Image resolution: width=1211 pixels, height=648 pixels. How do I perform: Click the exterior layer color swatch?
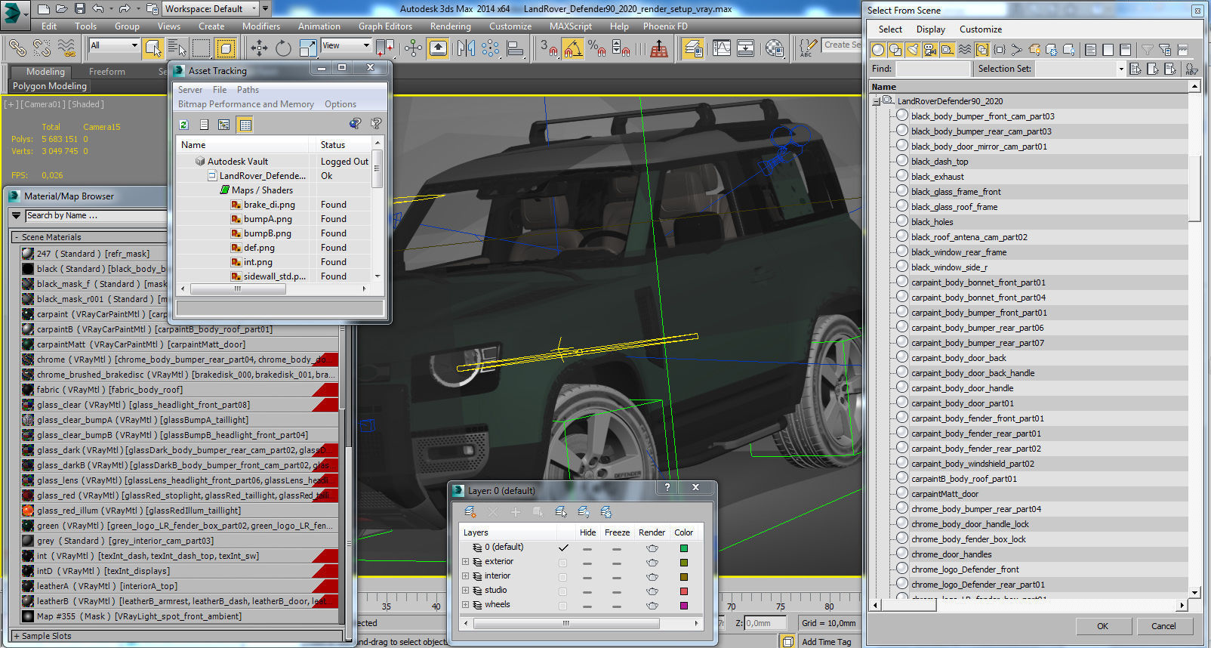tap(684, 563)
